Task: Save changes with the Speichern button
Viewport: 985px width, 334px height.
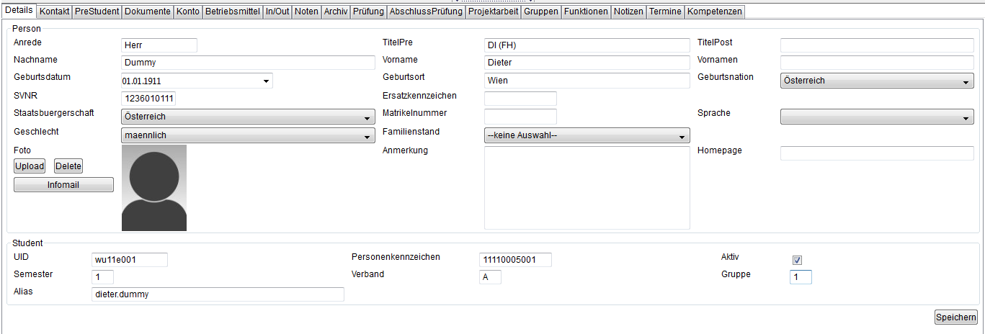Action: (x=955, y=317)
